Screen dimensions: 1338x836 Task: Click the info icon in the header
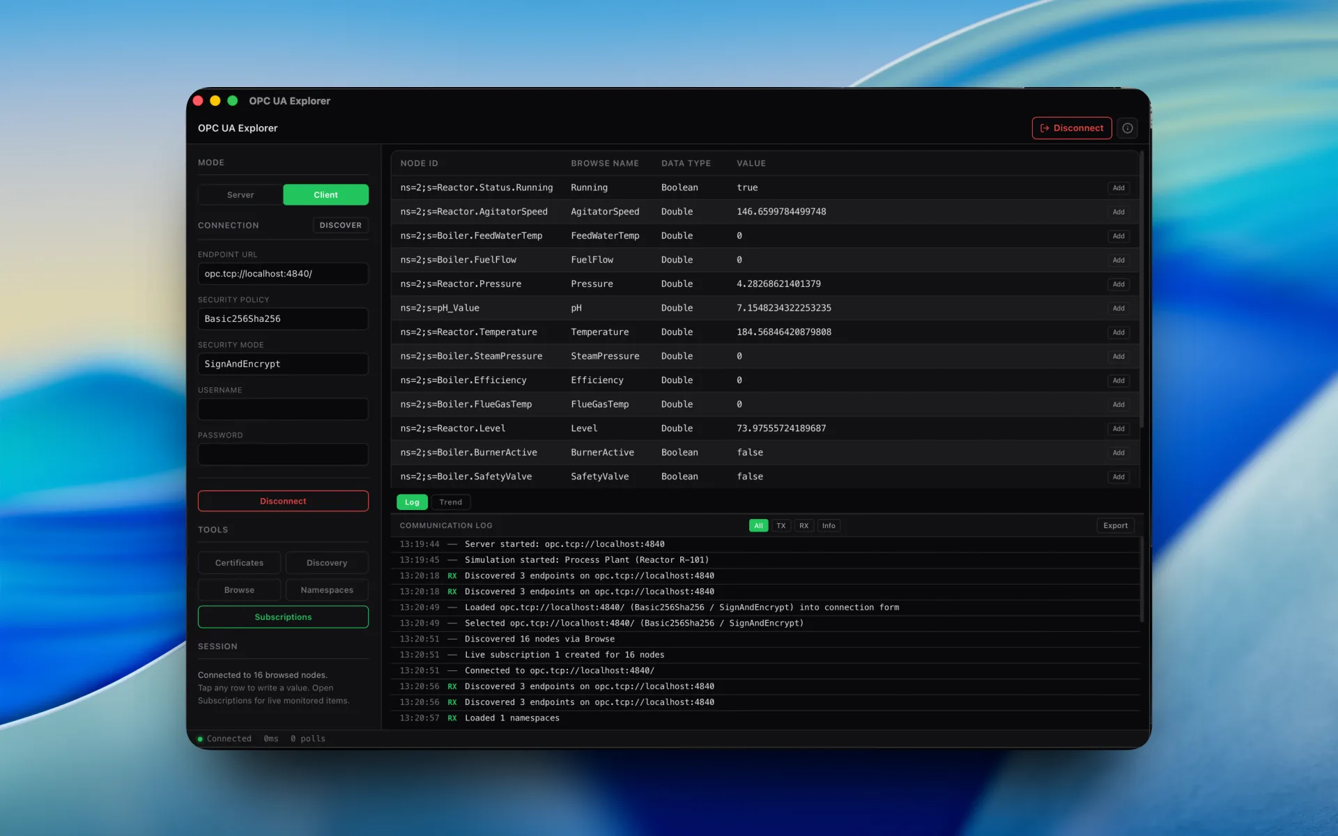pyautogui.click(x=1127, y=128)
